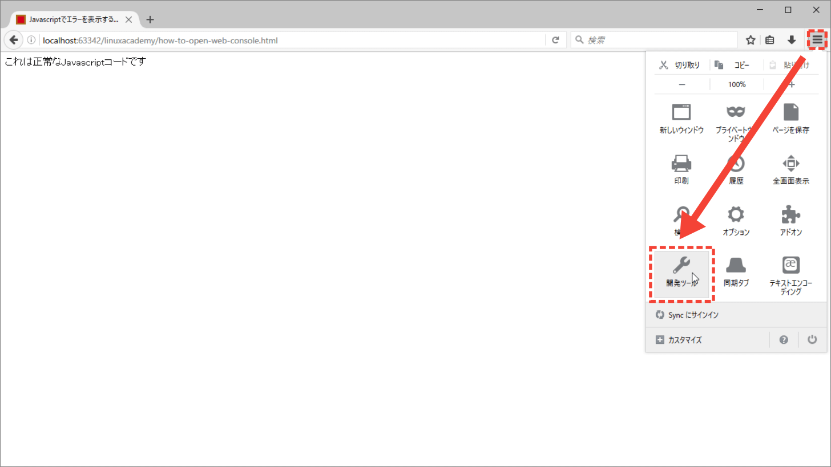
Task: Open the downloads arrow panel
Action: click(792, 40)
